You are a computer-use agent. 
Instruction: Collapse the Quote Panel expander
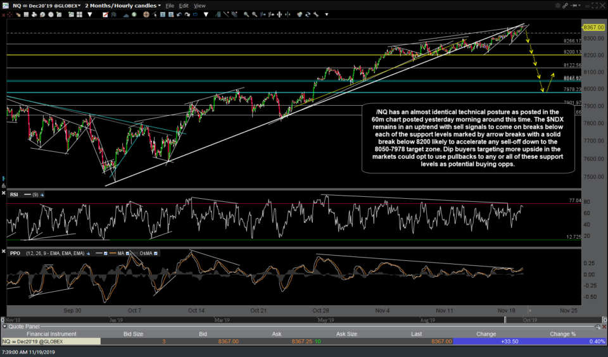pos(4,327)
